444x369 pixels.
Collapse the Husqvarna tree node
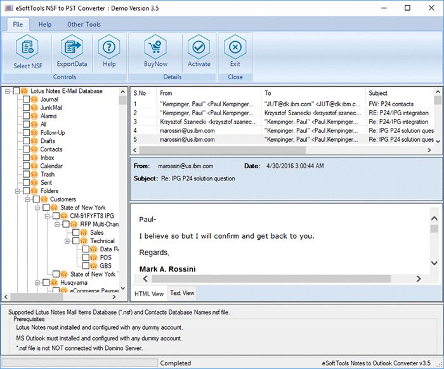pos(37,282)
